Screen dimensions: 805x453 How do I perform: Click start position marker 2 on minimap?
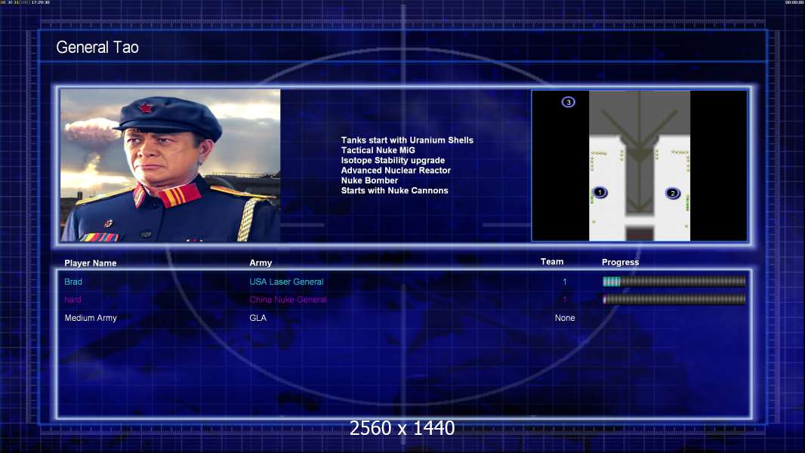click(673, 193)
